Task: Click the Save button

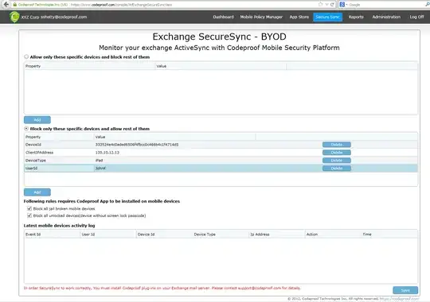Action: [405, 290]
